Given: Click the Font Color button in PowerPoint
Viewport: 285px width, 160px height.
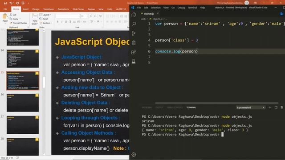Looking at the screenshot, I should (98, 22).
